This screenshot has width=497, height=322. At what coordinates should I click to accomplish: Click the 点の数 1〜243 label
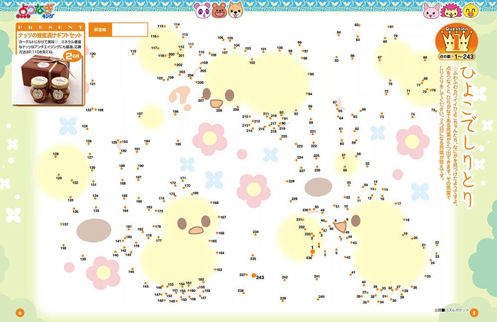pyautogui.click(x=456, y=57)
